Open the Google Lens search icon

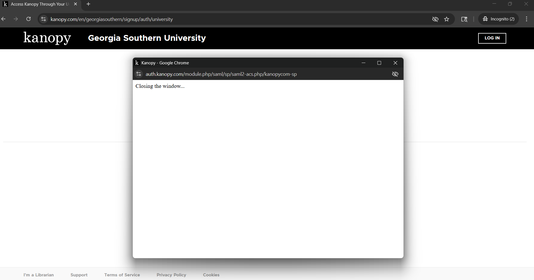[x=464, y=19]
